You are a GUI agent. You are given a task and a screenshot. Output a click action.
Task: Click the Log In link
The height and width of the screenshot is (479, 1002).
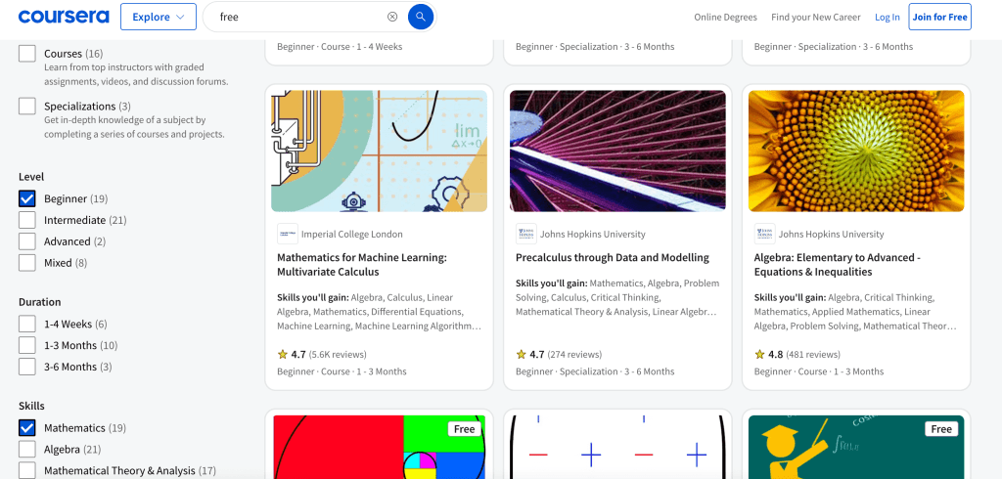point(887,18)
